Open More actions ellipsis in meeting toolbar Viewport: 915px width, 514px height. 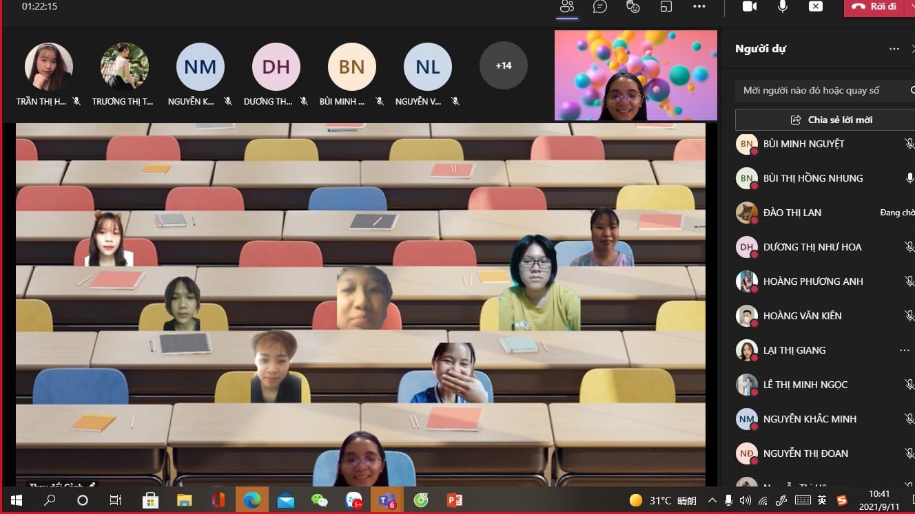(x=699, y=7)
